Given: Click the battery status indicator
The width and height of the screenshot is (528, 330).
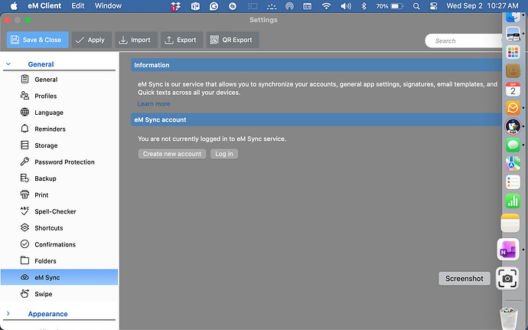Looking at the screenshot, I should [389, 6].
